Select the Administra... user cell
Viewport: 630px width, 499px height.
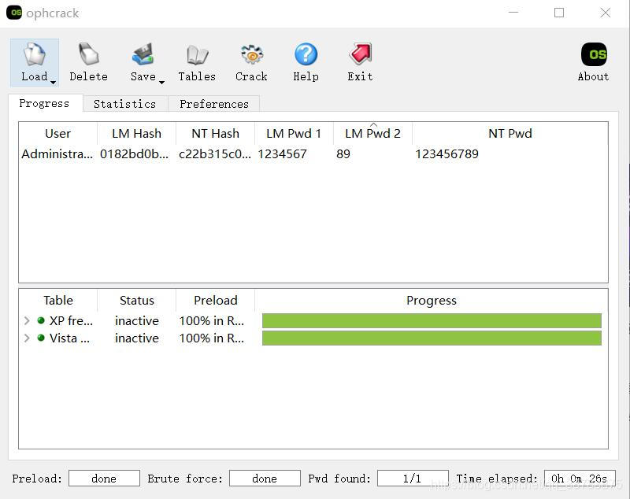pyautogui.click(x=57, y=154)
